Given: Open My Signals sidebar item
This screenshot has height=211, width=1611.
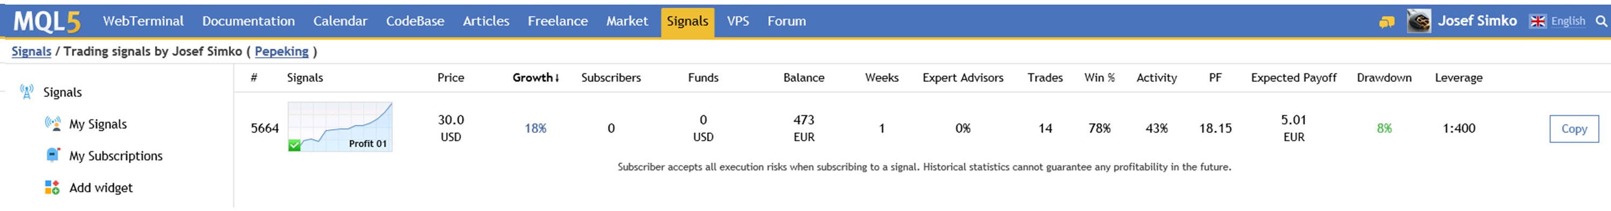Looking at the screenshot, I should tap(98, 124).
